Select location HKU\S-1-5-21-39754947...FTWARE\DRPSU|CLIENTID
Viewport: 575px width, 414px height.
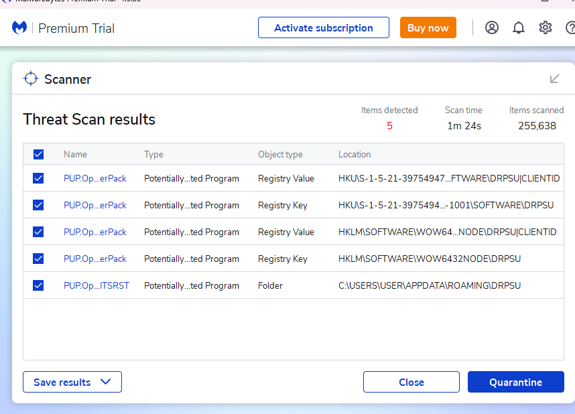[449, 179]
